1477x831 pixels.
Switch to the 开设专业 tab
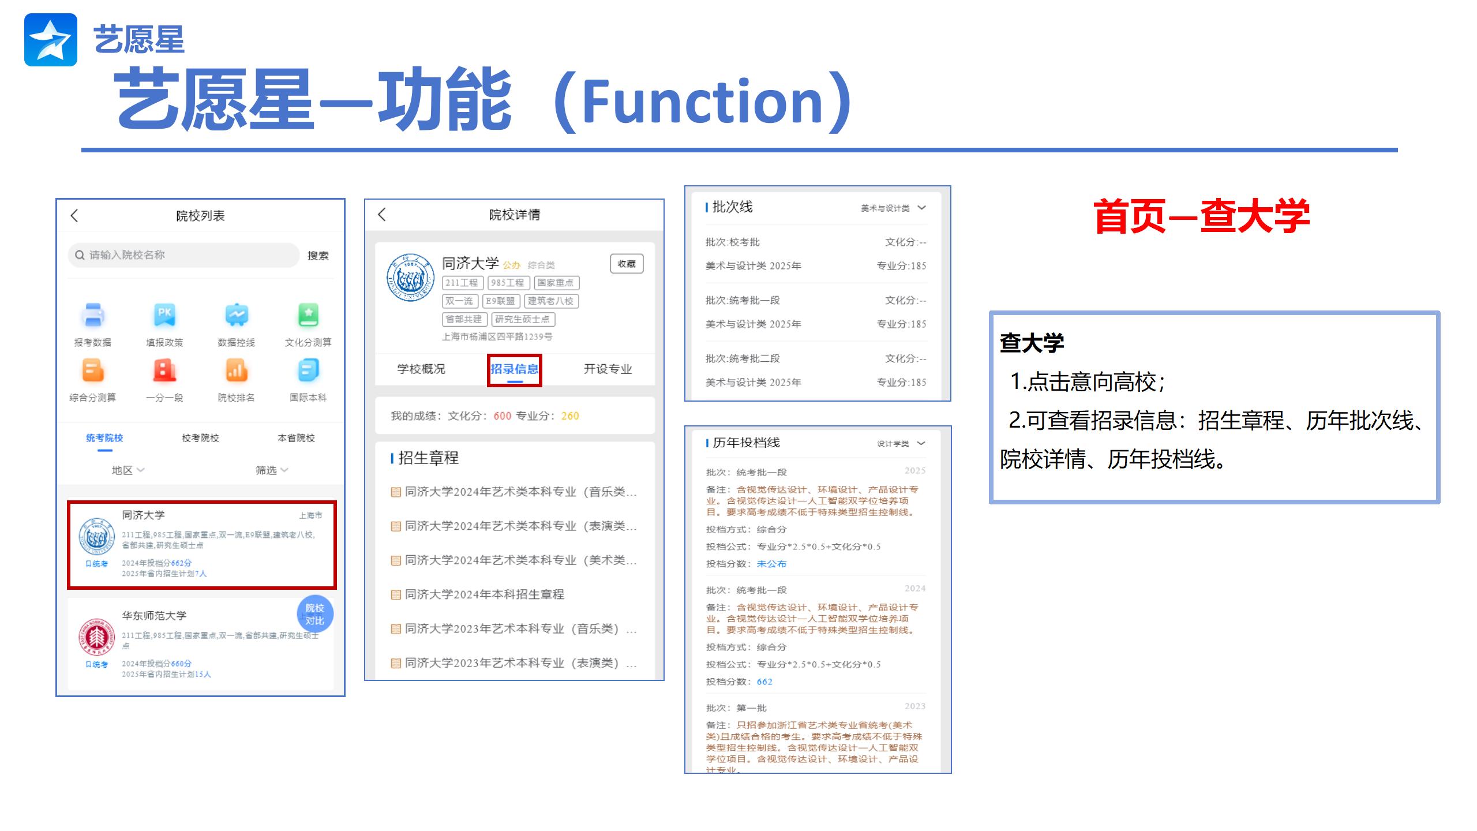coord(608,369)
